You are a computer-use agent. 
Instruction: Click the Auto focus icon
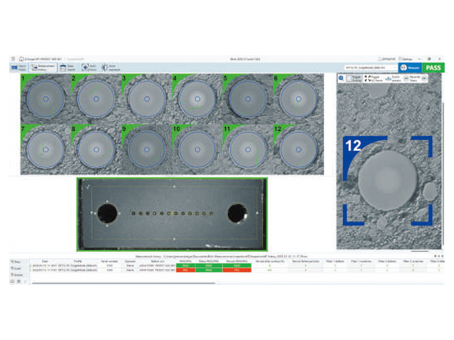tap(85, 67)
